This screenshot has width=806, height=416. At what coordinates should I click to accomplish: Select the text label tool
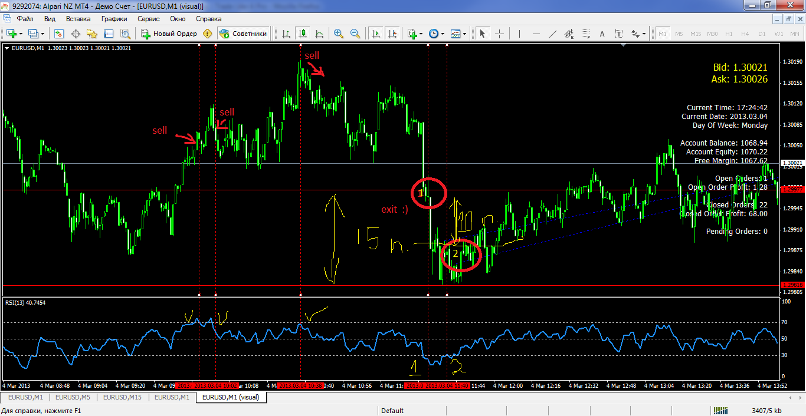(x=619, y=34)
